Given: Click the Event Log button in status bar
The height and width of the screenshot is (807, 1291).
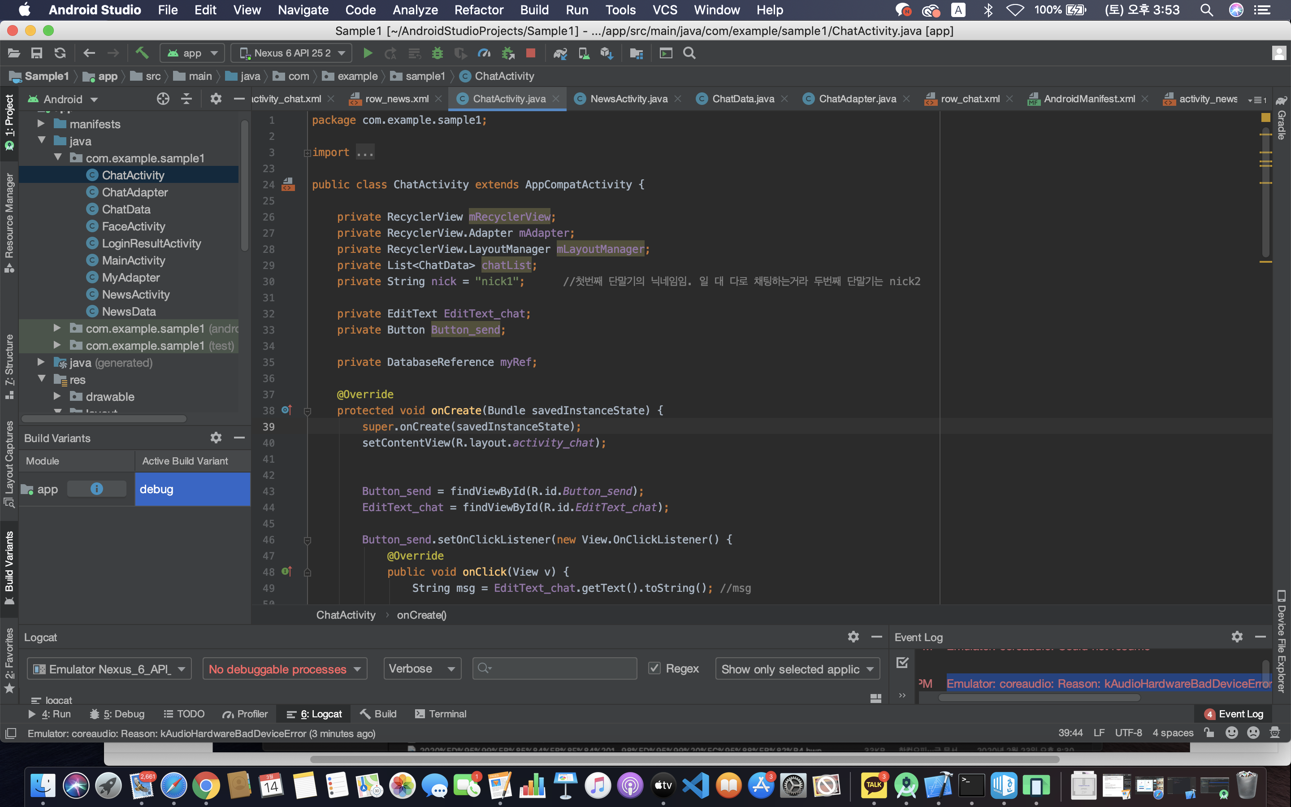Looking at the screenshot, I should pos(1234,714).
